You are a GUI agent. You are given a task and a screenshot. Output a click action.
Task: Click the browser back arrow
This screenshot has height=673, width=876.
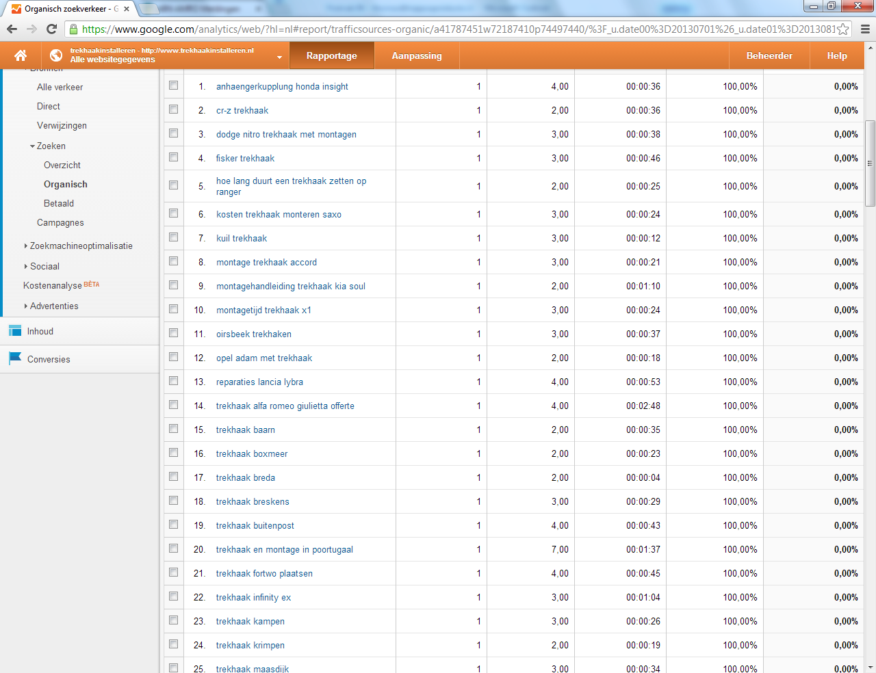pos(12,29)
